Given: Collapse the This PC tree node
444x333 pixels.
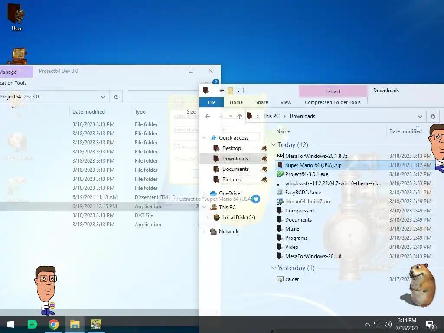Looking at the screenshot, I should (204, 207).
